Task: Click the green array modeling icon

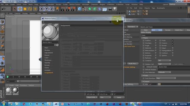Action: [x=95, y=9]
